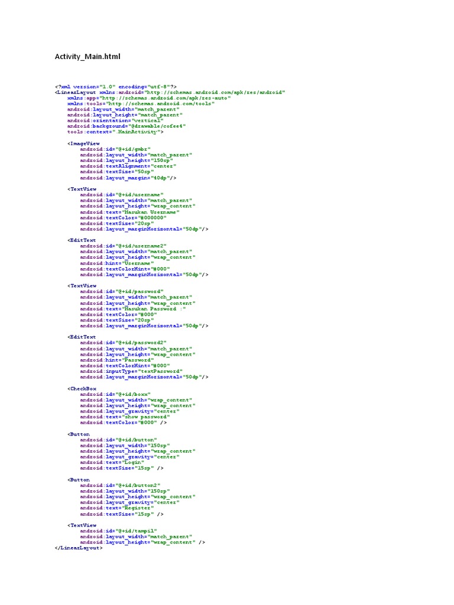Click android:textColor="#000000" line
454x605 pixels.
(123, 217)
